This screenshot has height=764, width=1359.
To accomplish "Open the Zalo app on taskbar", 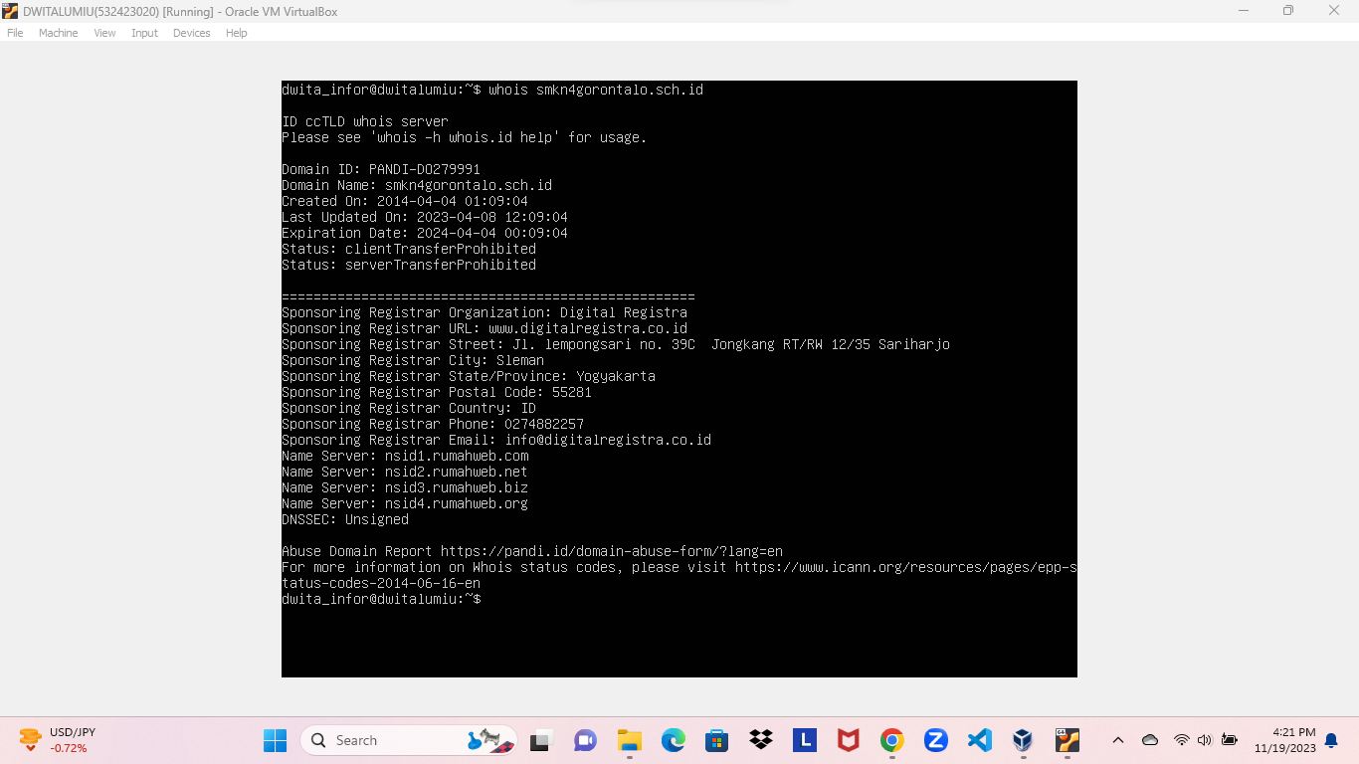I will [x=935, y=740].
